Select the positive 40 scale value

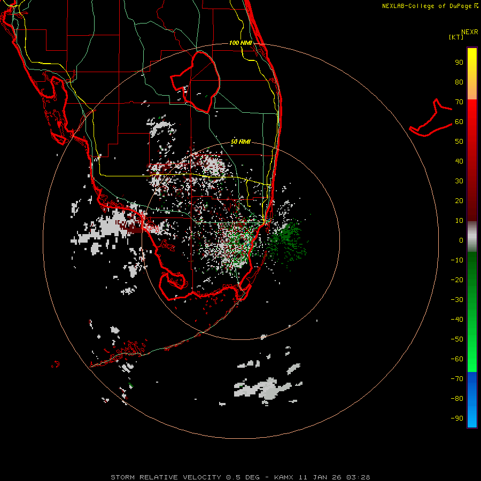pos(459,161)
